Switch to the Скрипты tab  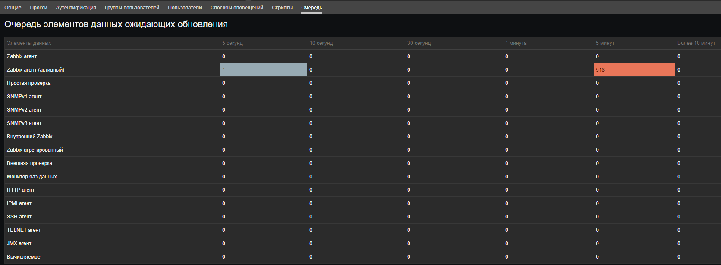(x=282, y=8)
